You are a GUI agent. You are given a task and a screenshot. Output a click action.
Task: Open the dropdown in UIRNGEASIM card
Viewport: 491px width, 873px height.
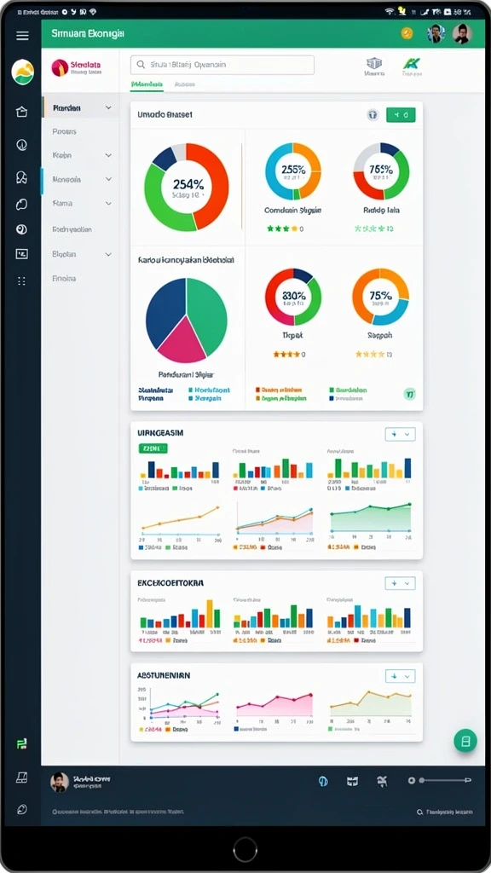pos(401,434)
